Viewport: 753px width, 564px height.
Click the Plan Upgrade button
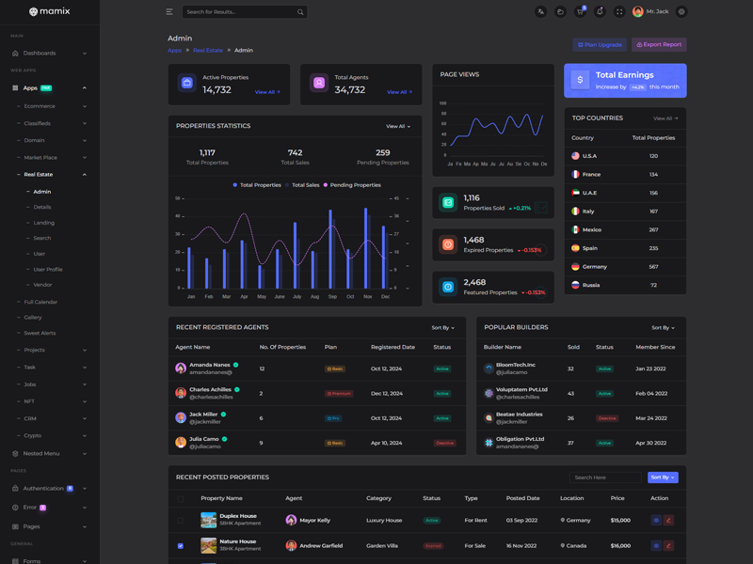(x=600, y=44)
